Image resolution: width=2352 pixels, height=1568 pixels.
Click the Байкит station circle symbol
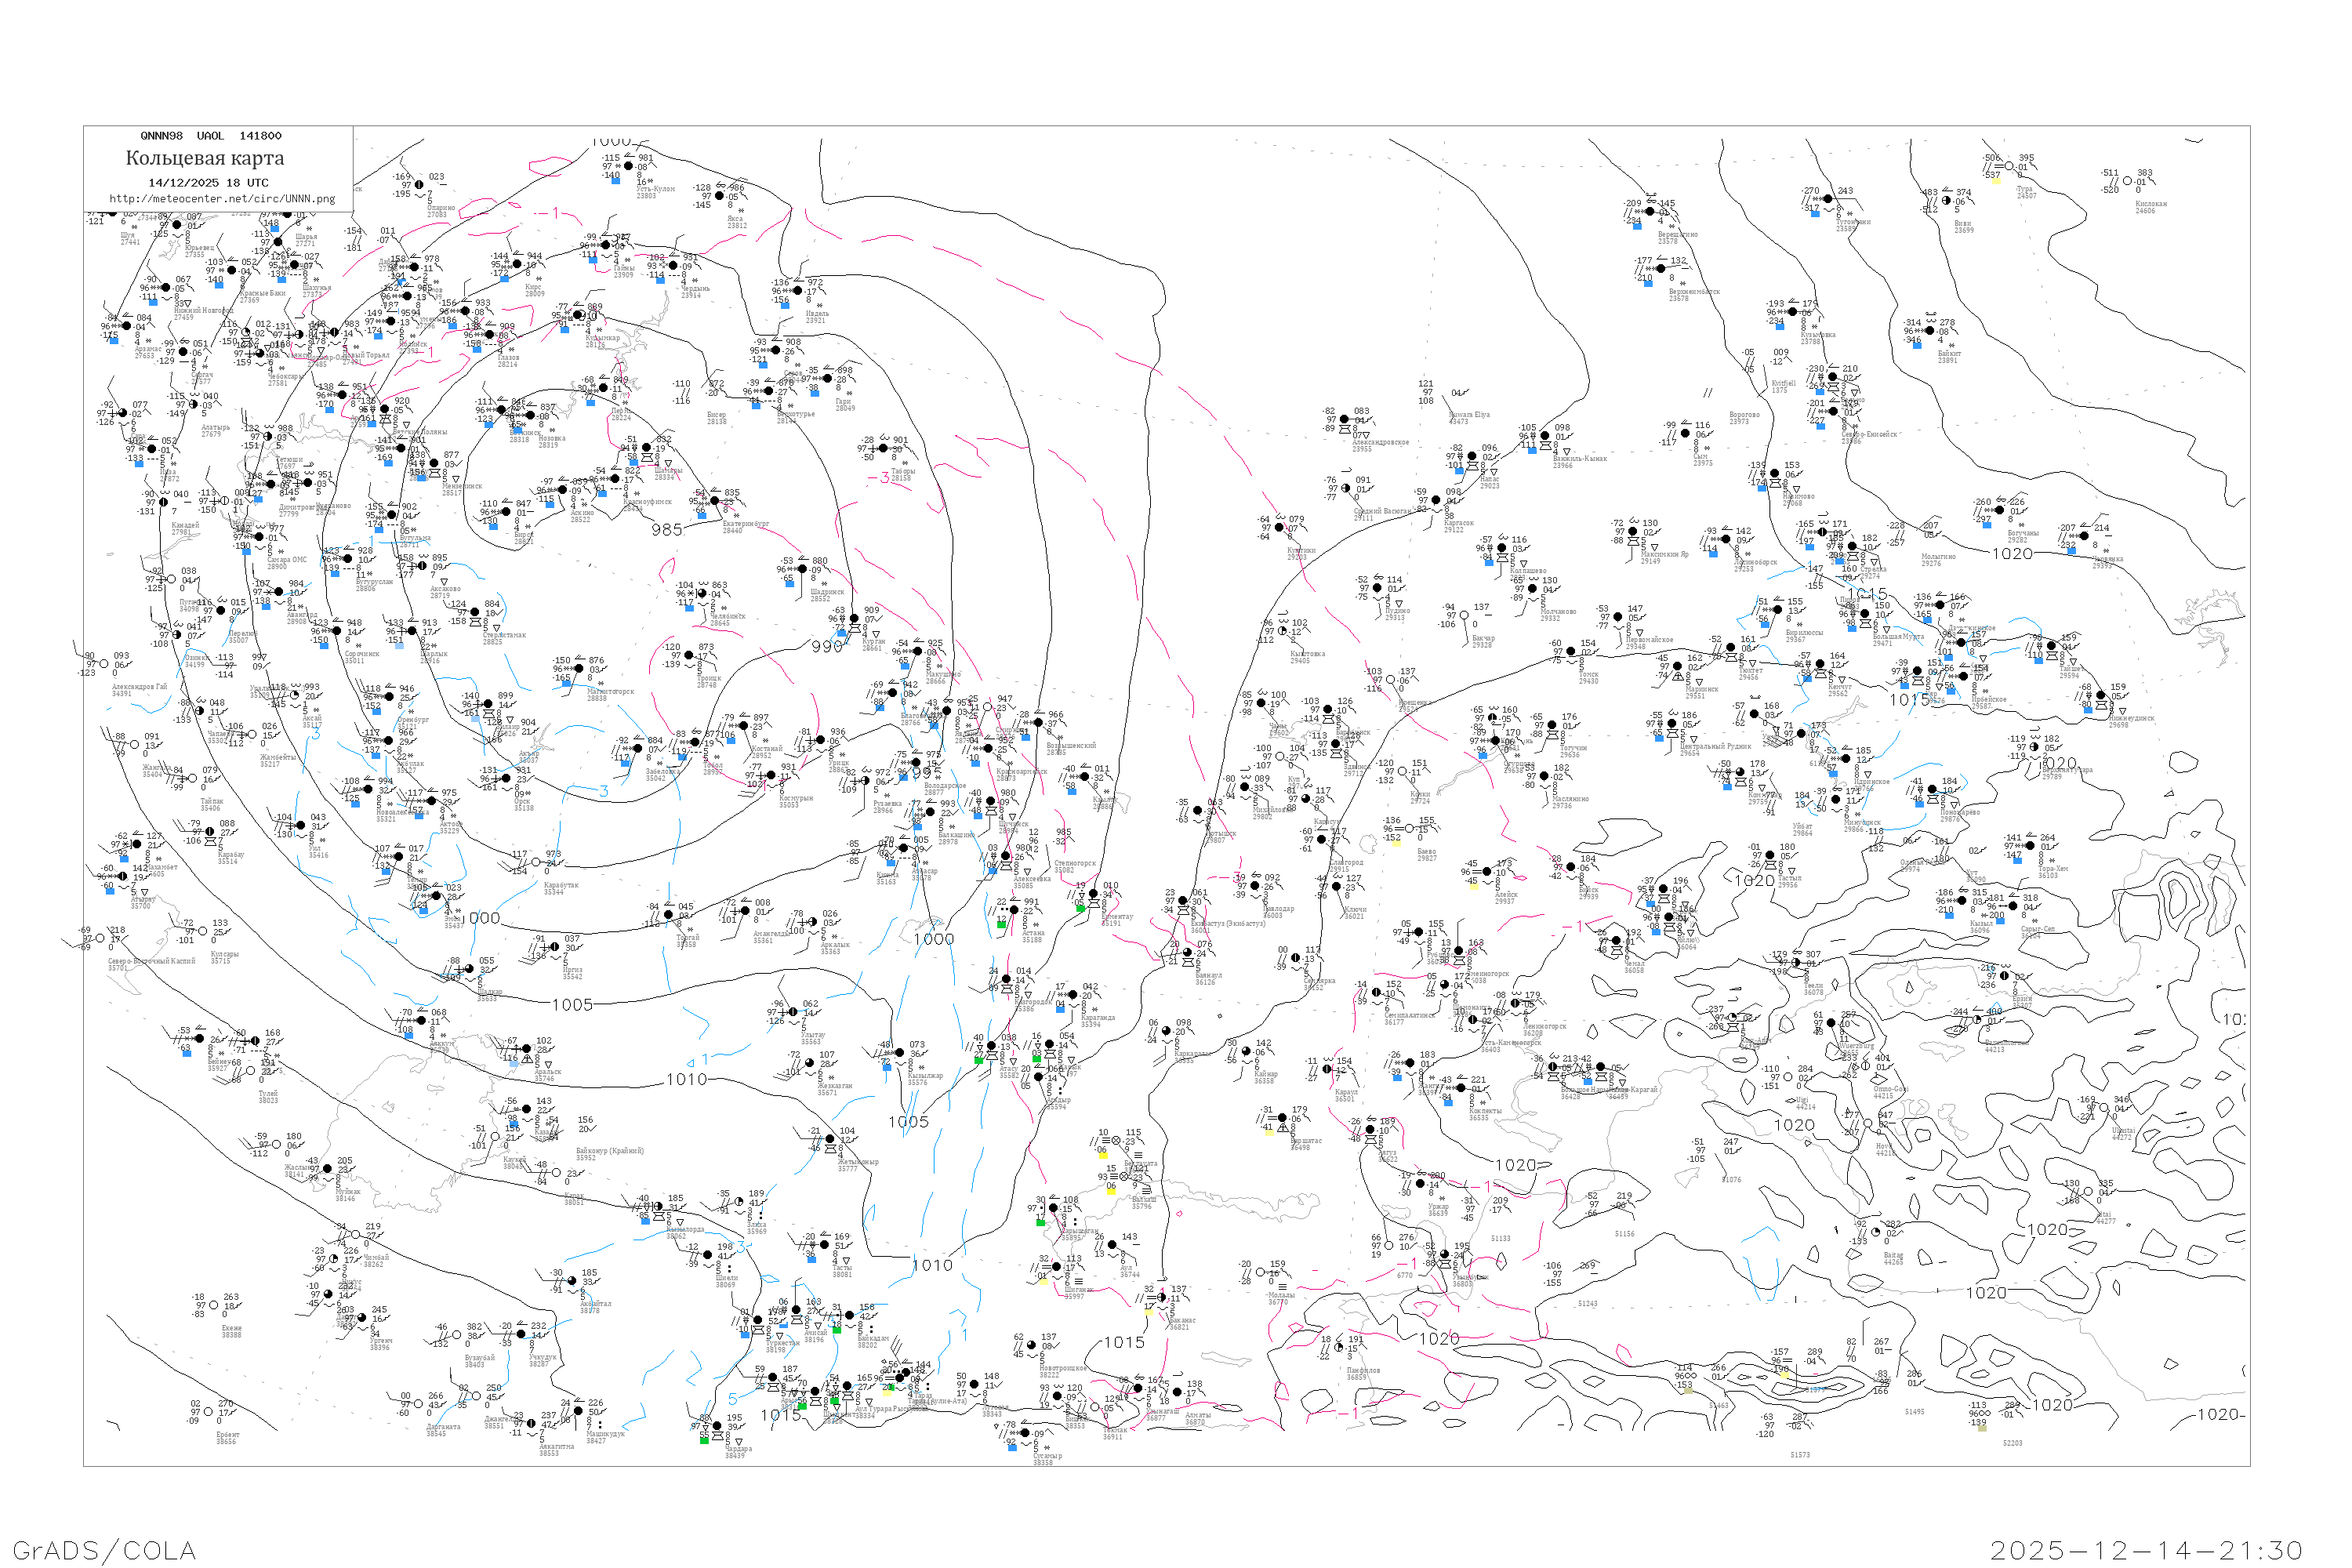point(1930,332)
